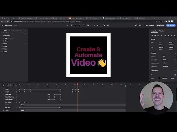Toggle keyframe button for Width property
The image size is (177, 132).
(x=17, y=89)
